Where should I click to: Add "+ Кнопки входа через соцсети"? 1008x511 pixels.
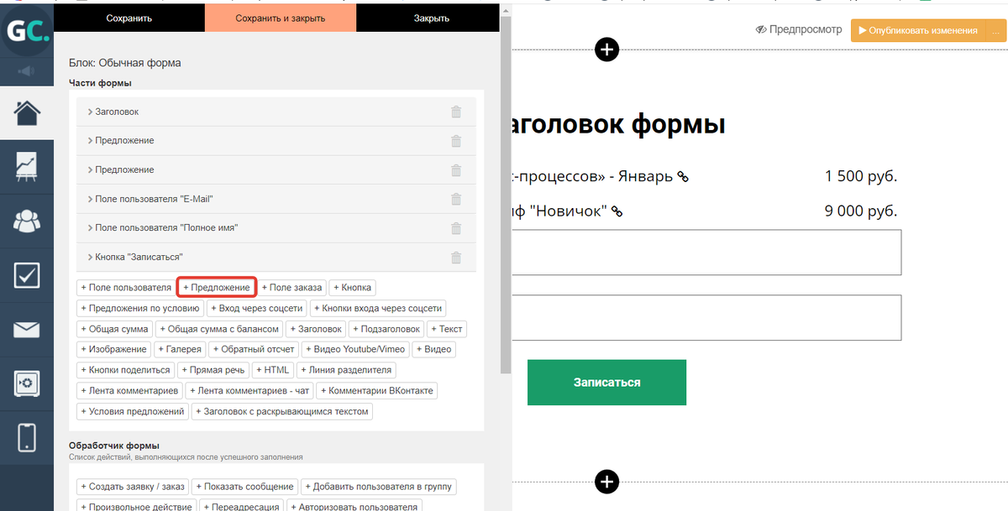pyautogui.click(x=377, y=308)
